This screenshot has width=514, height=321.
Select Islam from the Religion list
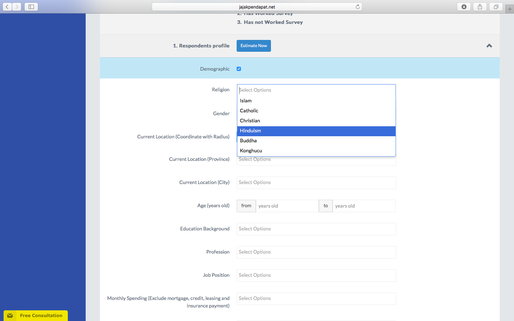click(x=246, y=101)
